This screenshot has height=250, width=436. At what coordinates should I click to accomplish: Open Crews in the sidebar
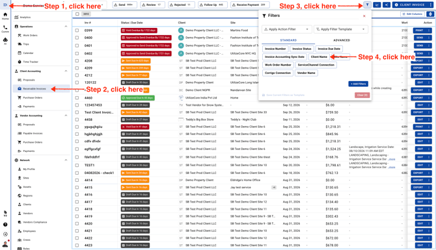click(x=27, y=240)
